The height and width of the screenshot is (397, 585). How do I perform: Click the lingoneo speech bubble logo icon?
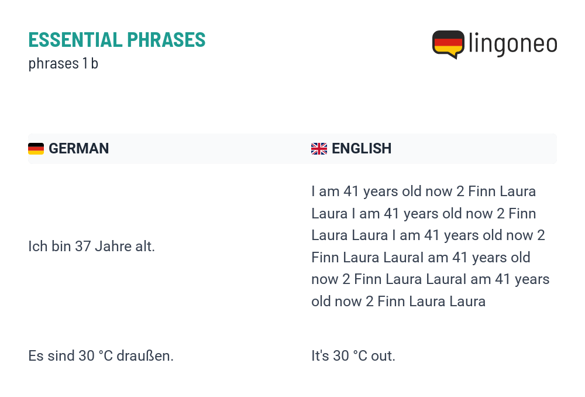pyautogui.click(x=448, y=45)
